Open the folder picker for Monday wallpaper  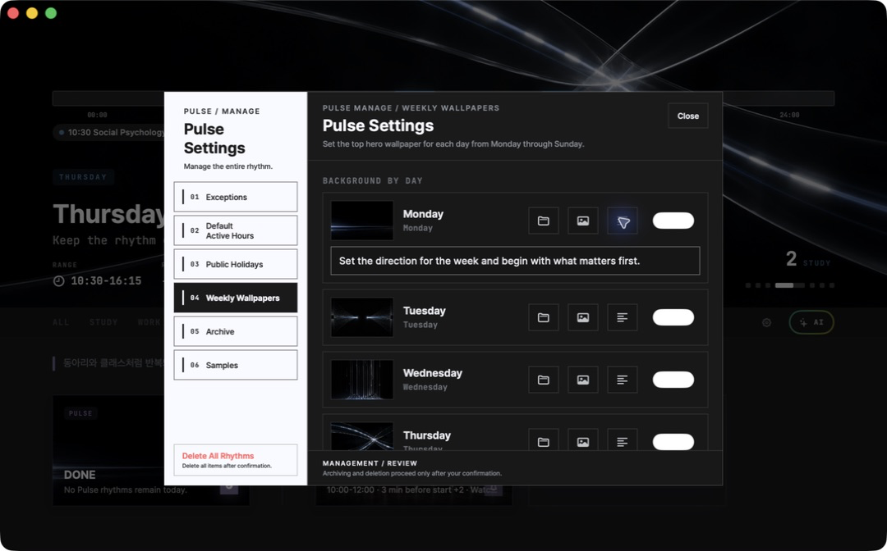tap(543, 221)
